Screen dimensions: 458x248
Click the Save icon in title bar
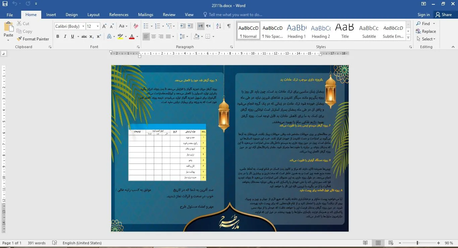tap(5, 4)
